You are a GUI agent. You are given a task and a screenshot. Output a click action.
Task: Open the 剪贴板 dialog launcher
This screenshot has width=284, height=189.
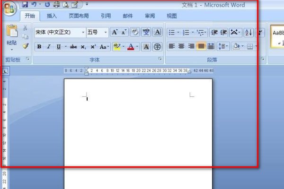[x=27, y=59]
